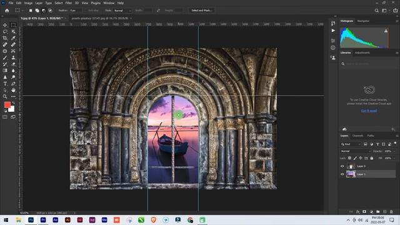Image resolution: width=400 pixels, height=225 pixels.
Task: Select the Crop tool
Action: [5, 38]
